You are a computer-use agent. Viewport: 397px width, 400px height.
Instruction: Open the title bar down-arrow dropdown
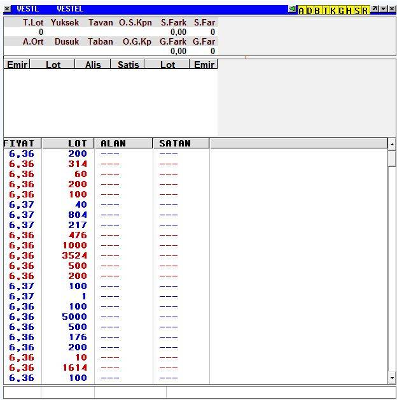[383, 9]
